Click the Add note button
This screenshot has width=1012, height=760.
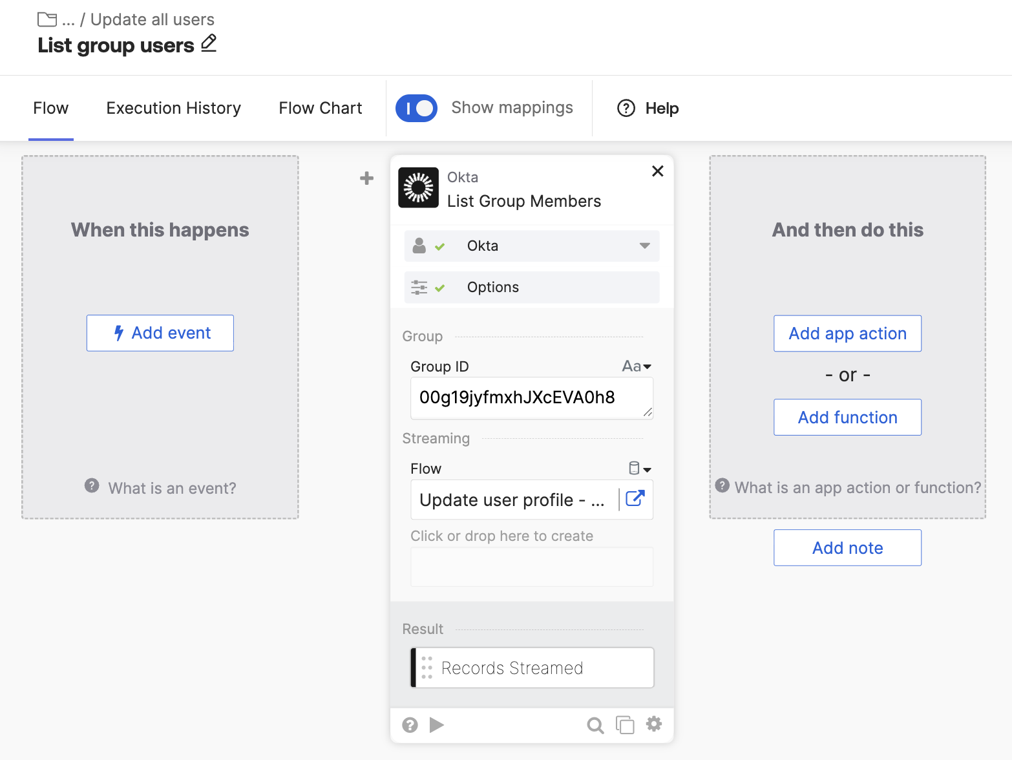pos(848,548)
